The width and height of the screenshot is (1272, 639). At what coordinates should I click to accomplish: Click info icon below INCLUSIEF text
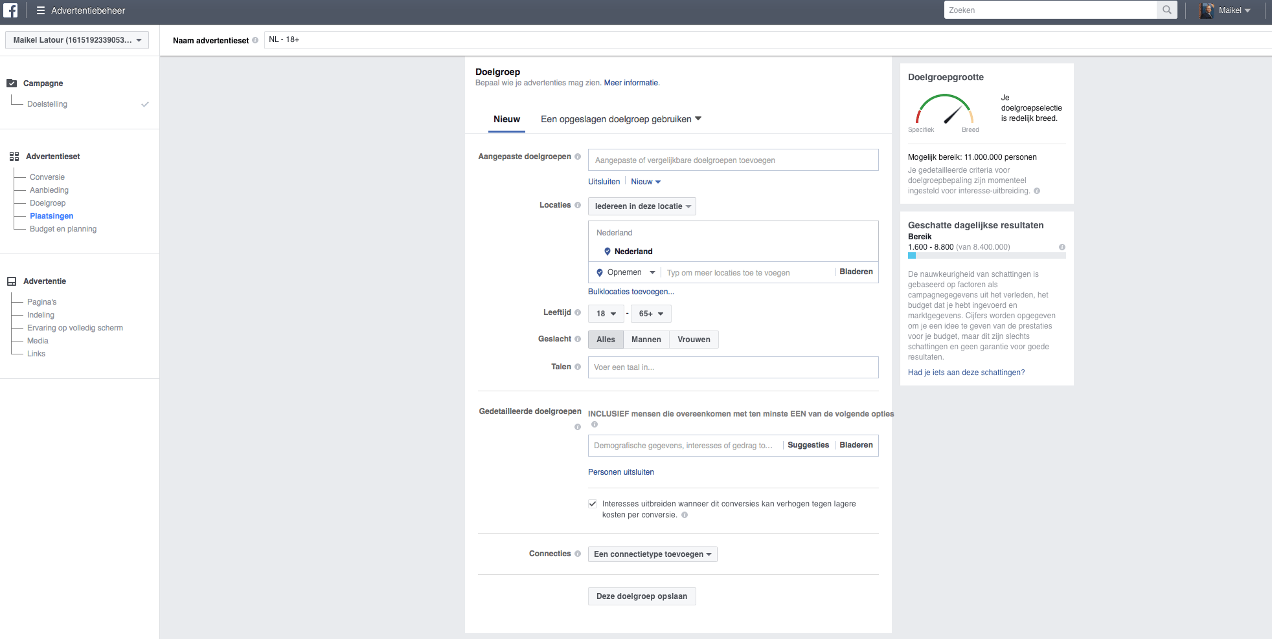point(595,424)
